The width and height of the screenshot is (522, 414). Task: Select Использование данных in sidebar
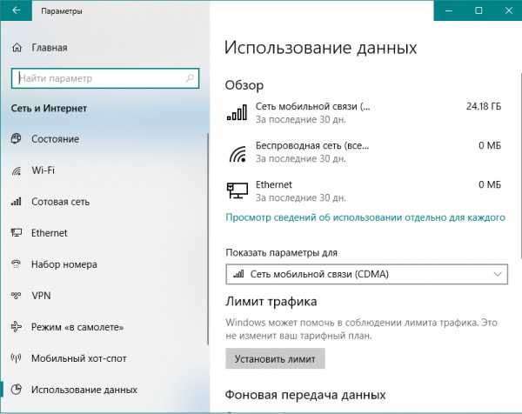coord(84,390)
